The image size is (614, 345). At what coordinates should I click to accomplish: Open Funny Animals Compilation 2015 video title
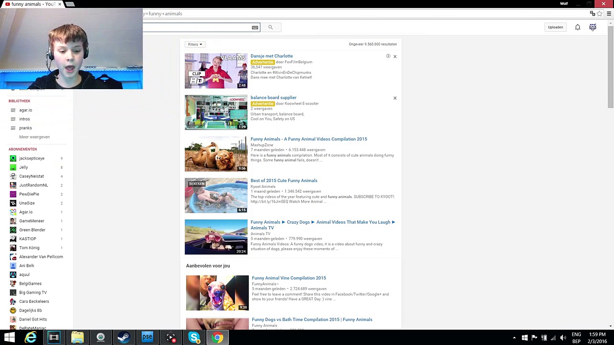point(309,139)
